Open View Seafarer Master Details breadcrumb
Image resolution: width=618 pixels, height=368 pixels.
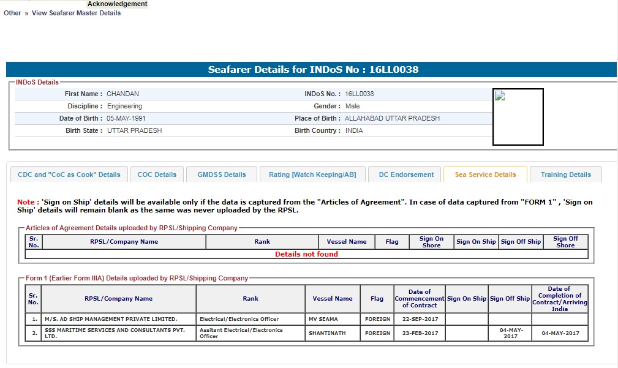pyautogui.click(x=76, y=13)
